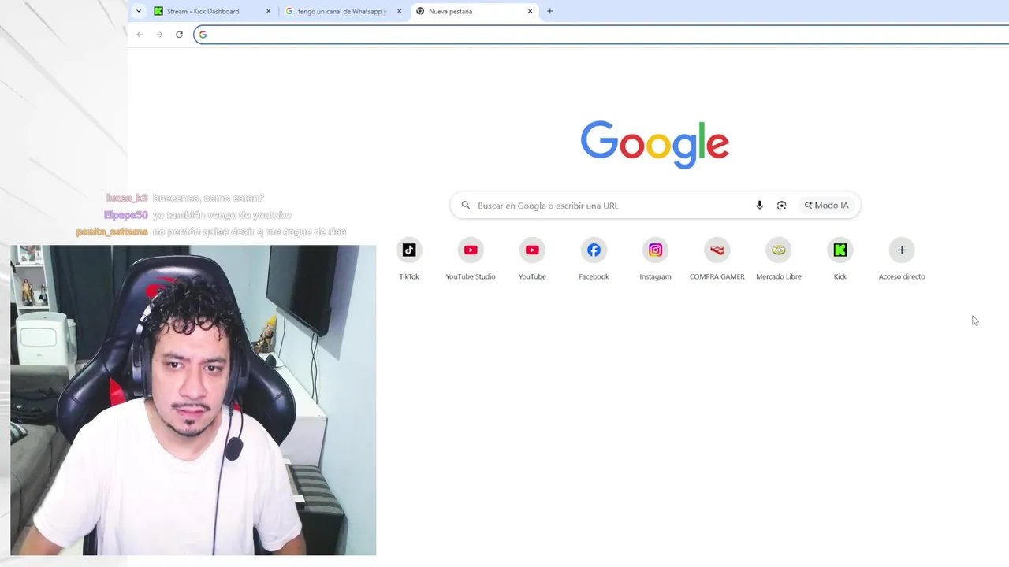Open the Facebook shortcut
This screenshot has height=567, width=1009.
594,259
